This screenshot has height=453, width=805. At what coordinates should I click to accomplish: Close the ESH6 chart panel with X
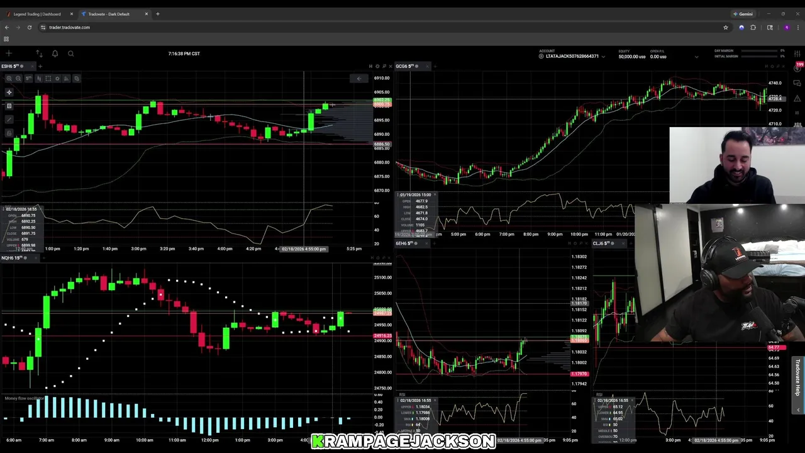[391, 67]
